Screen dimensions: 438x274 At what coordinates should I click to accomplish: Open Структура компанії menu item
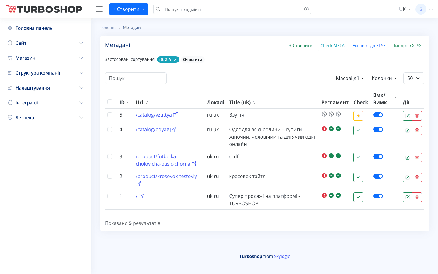point(46,73)
